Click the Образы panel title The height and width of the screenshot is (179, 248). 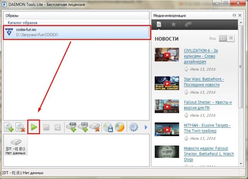pos(12,16)
